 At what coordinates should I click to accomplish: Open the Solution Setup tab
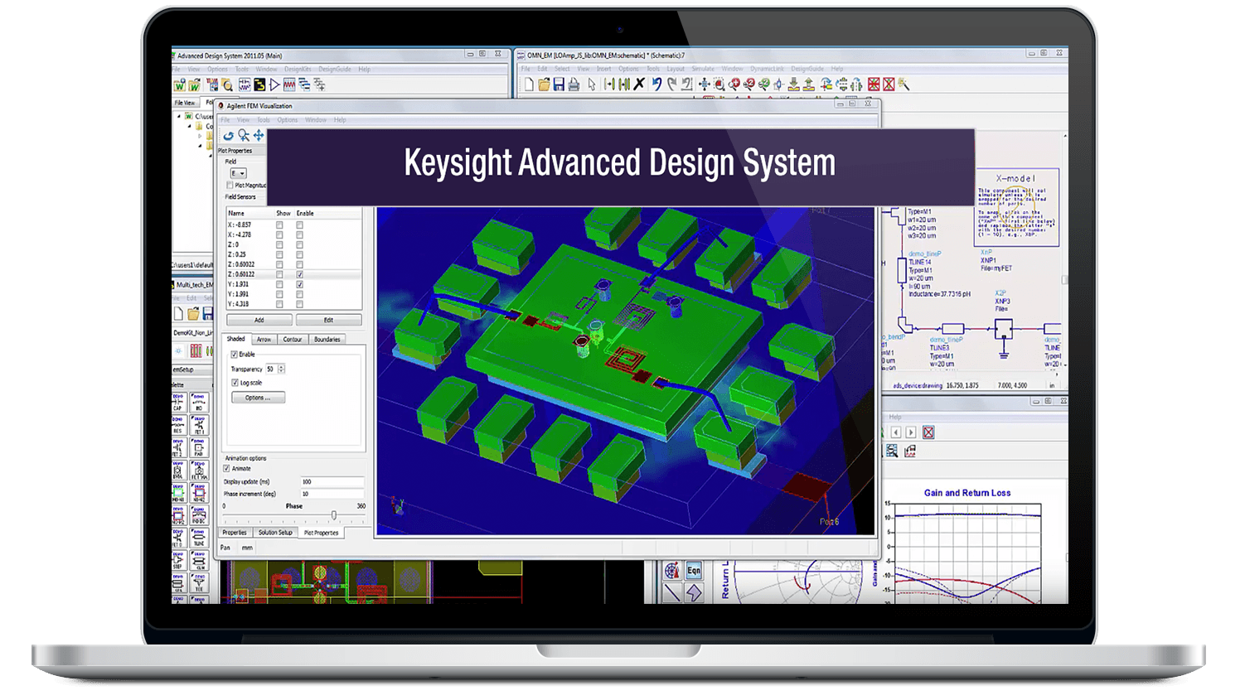tap(275, 533)
